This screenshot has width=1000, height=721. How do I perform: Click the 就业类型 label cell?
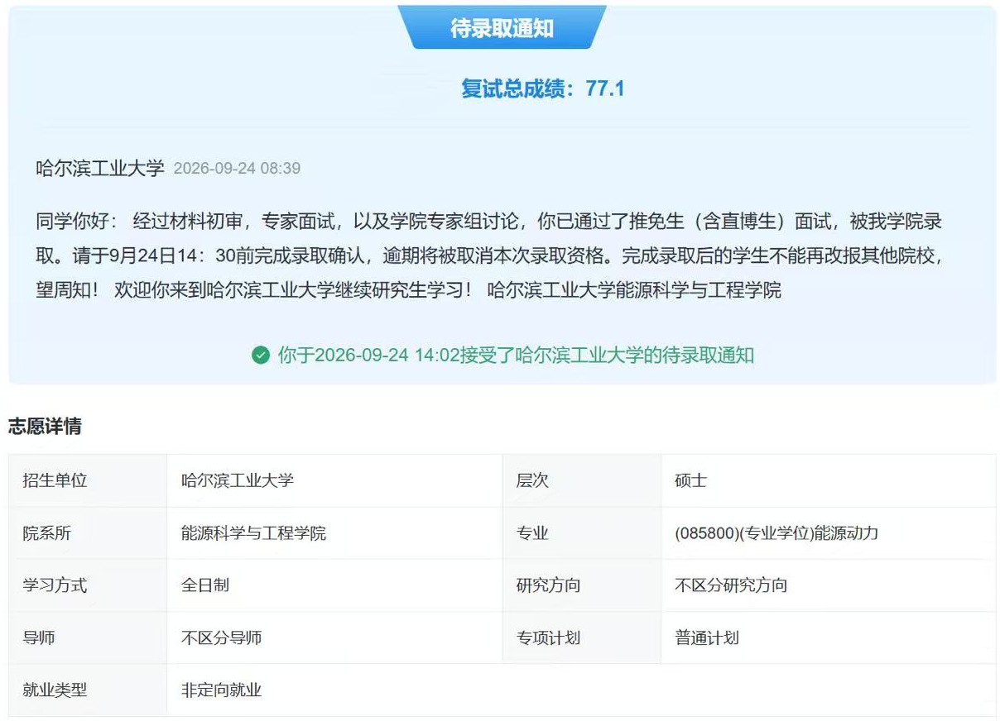88,690
